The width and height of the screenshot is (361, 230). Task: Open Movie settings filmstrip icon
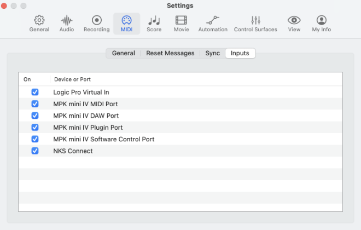click(182, 20)
